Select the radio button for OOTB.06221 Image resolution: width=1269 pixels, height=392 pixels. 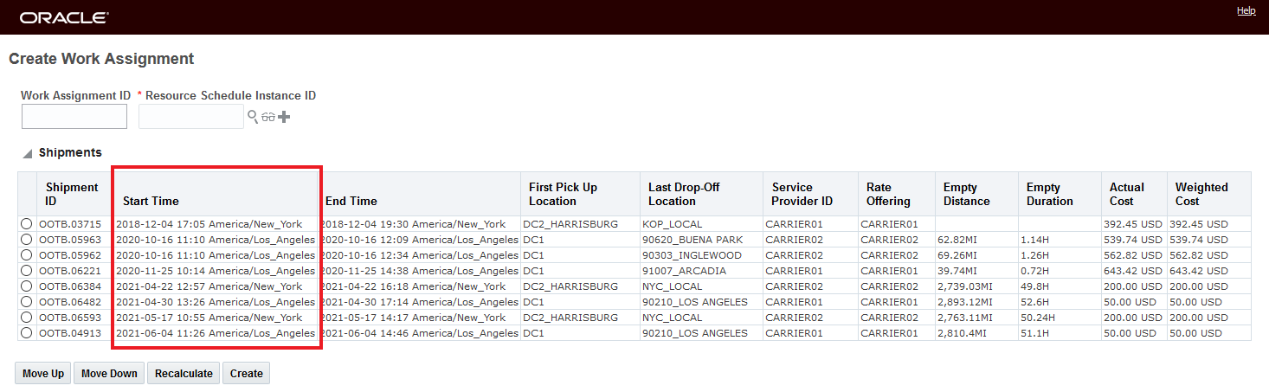(27, 271)
